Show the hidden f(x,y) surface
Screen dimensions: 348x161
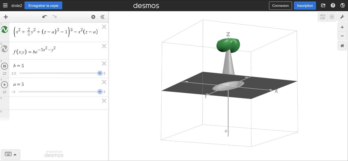pyautogui.click(x=4, y=49)
